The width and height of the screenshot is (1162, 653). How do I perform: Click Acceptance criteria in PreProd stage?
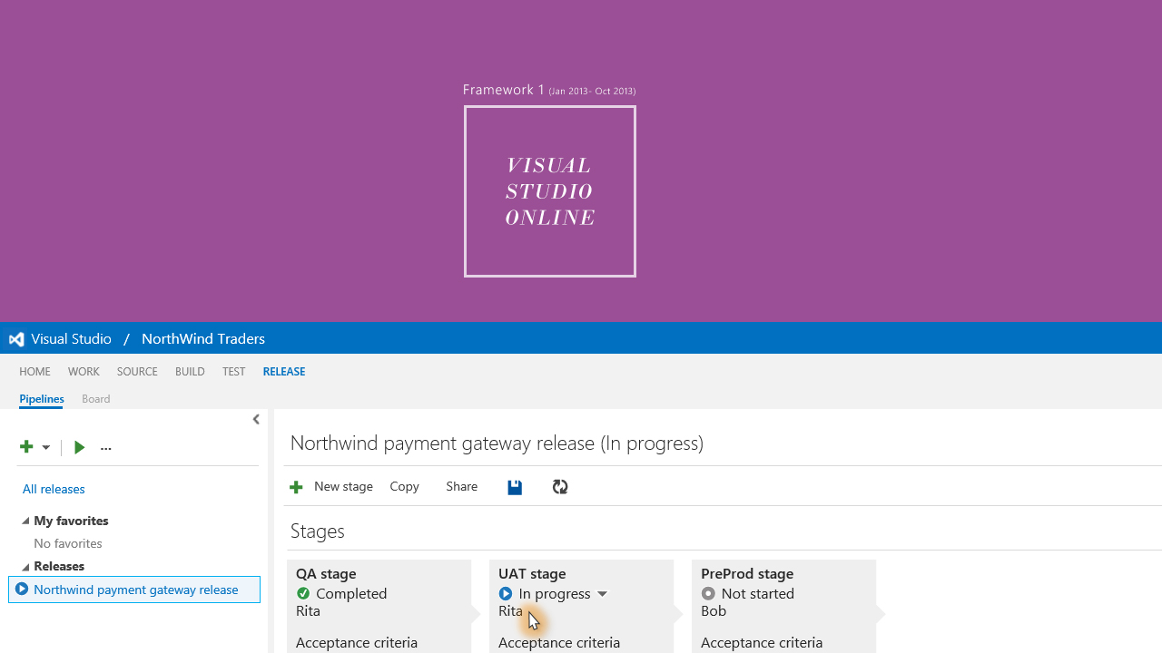[762, 642]
